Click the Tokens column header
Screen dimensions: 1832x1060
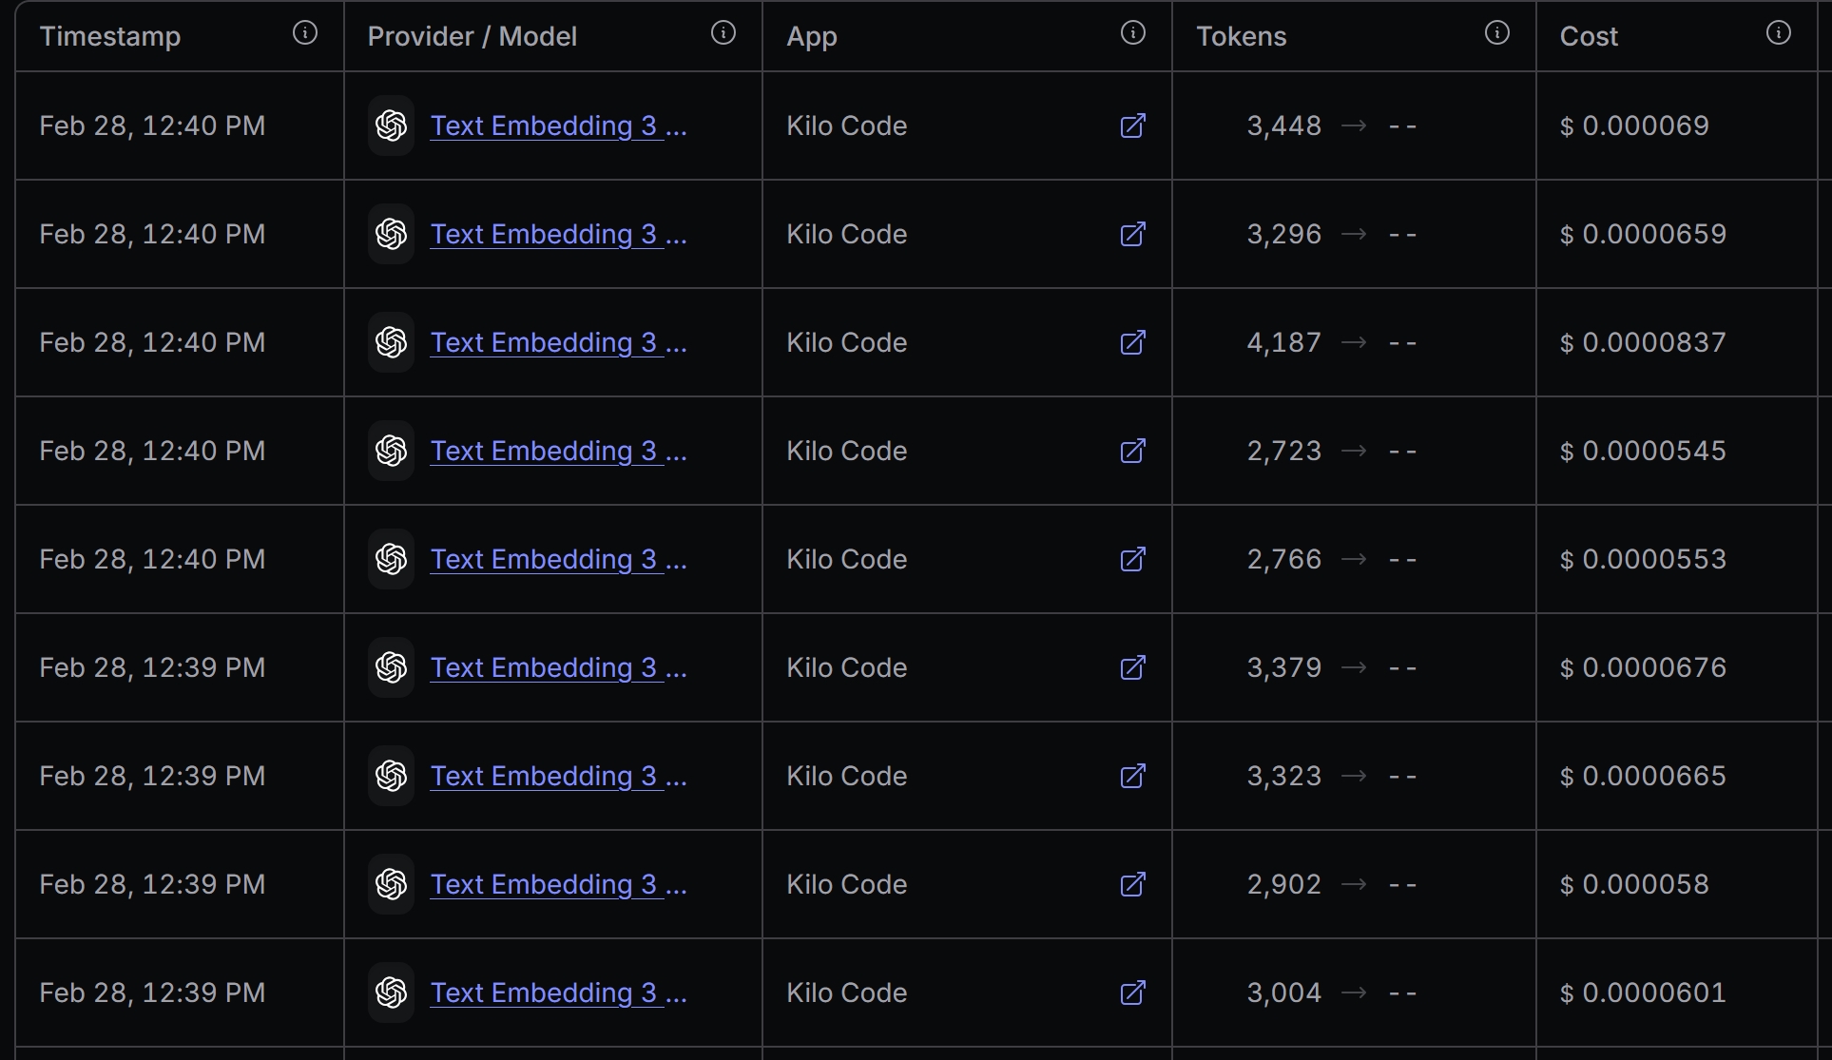1241,36
